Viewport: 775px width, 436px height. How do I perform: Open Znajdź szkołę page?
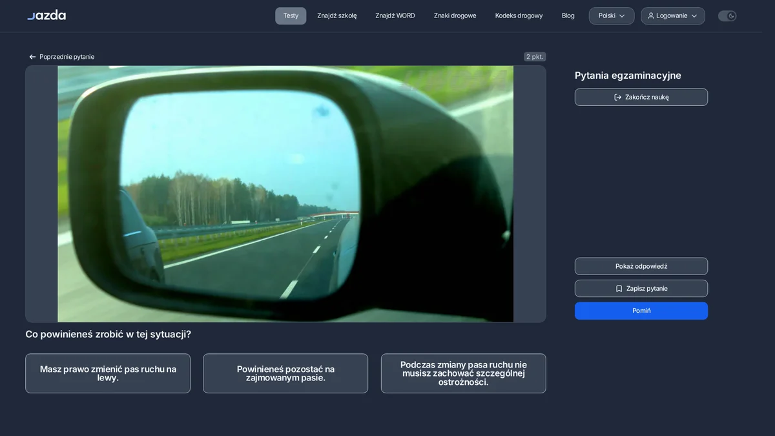[x=337, y=16]
